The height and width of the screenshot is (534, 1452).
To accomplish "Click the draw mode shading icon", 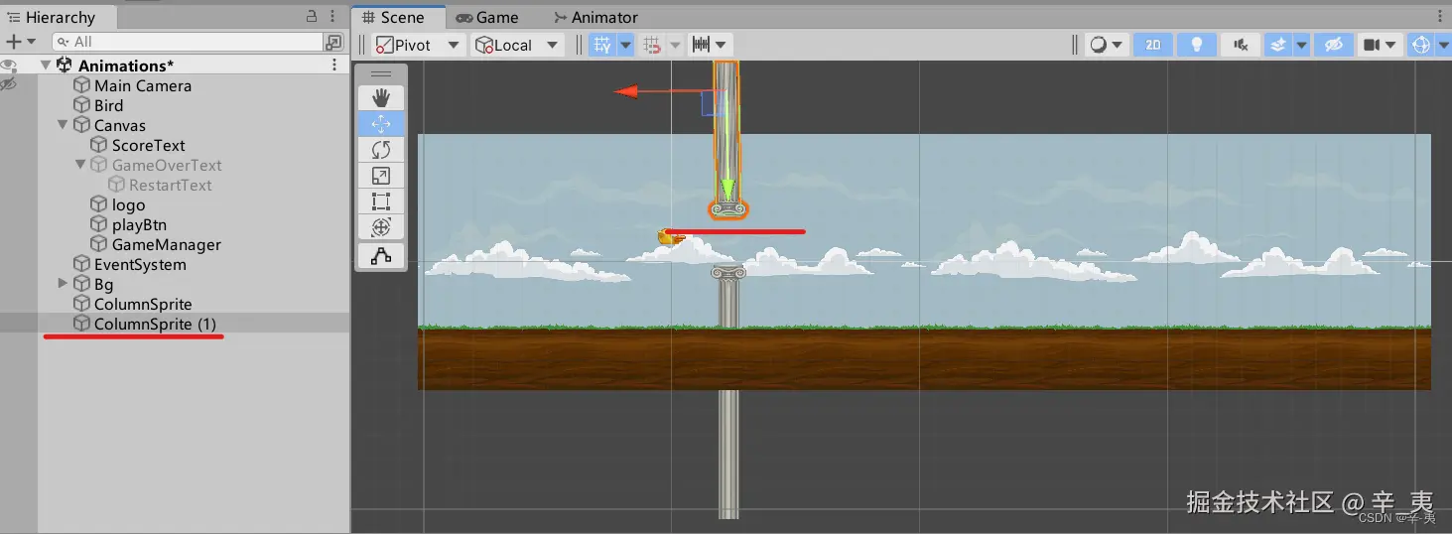I will coord(1098,45).
